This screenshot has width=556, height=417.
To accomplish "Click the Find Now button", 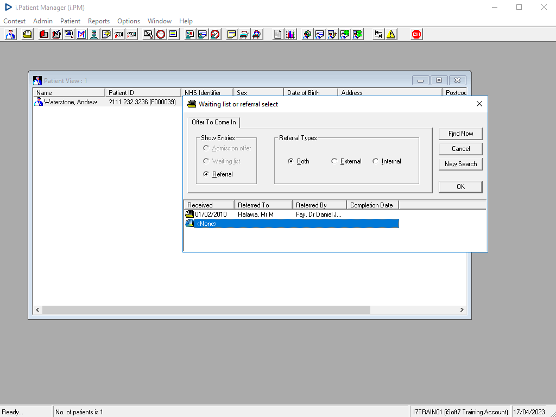I will click(x=460, y=134).
